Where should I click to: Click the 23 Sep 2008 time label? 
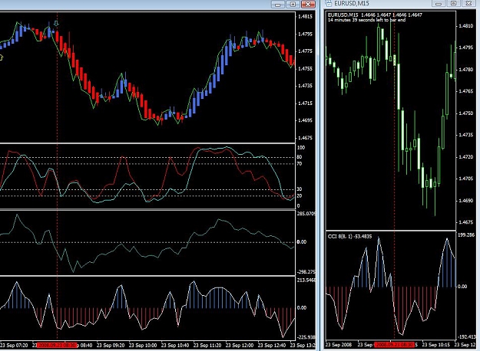pyautogui.click(x=339, y=345)
